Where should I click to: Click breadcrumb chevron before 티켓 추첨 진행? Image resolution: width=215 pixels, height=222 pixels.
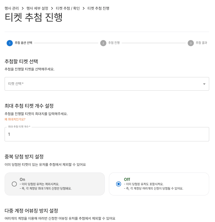tap(84, 8)
